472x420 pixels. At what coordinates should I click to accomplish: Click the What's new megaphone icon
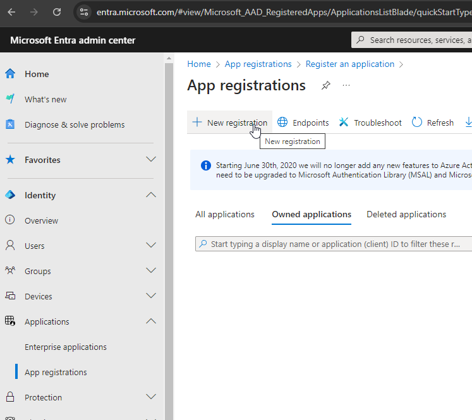[10, 99]
